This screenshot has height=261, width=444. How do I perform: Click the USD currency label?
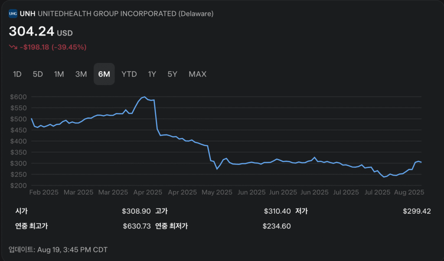(65, 33)
